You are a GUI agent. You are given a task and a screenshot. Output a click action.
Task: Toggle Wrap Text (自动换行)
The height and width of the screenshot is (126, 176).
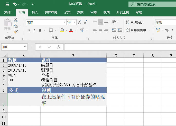(x=134, y=22)
